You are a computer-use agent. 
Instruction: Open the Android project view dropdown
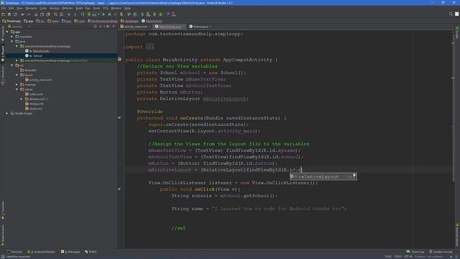(x=19, y=27)
